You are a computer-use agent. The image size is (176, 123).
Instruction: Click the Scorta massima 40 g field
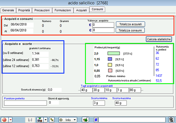click(121, 103)
